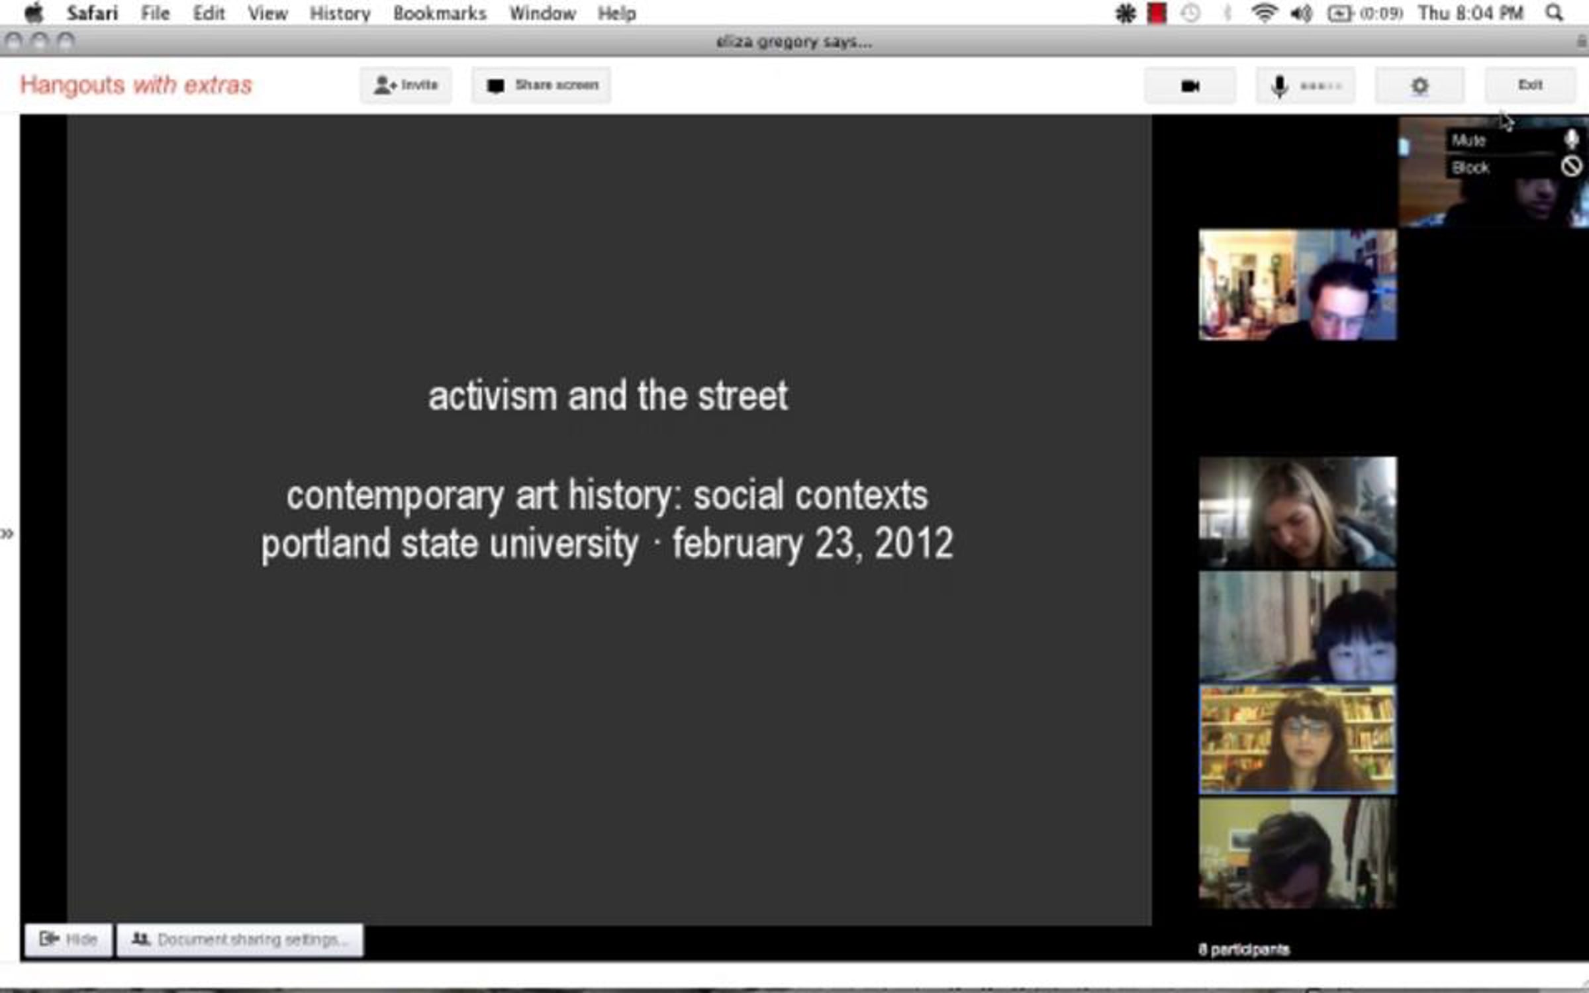The height and width of the screenshot is (993, 1589).
Task: Mute the participant via overlay microphone icon
Action: [1570, 139]
